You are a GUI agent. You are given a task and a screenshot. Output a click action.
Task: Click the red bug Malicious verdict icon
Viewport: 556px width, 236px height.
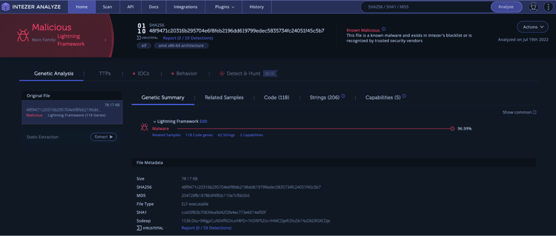23,35
